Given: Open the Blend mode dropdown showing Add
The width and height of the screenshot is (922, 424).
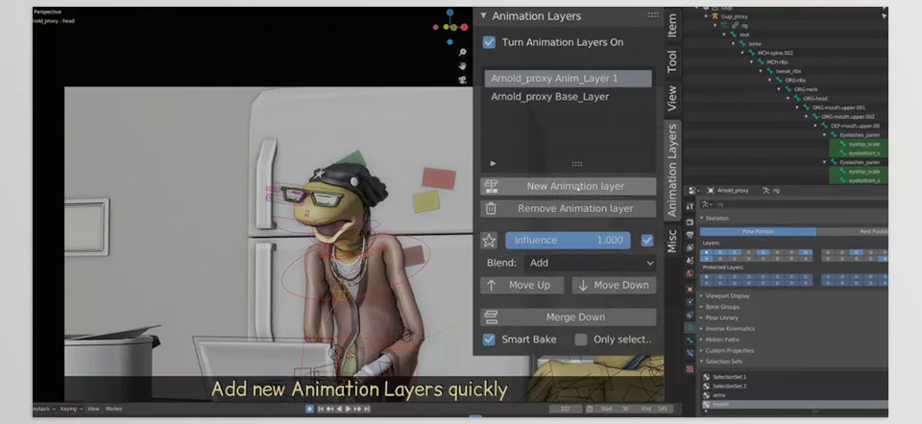Looking at the screenshot, I should (591, 263).
